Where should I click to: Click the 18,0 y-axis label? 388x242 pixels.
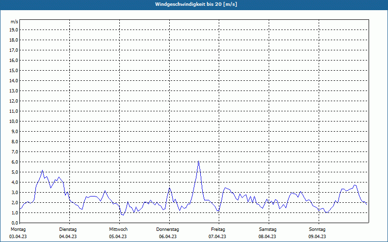coord(14,40)
